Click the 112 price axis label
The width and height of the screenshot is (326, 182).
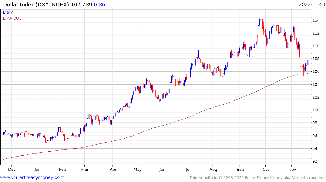coord(316,33)
